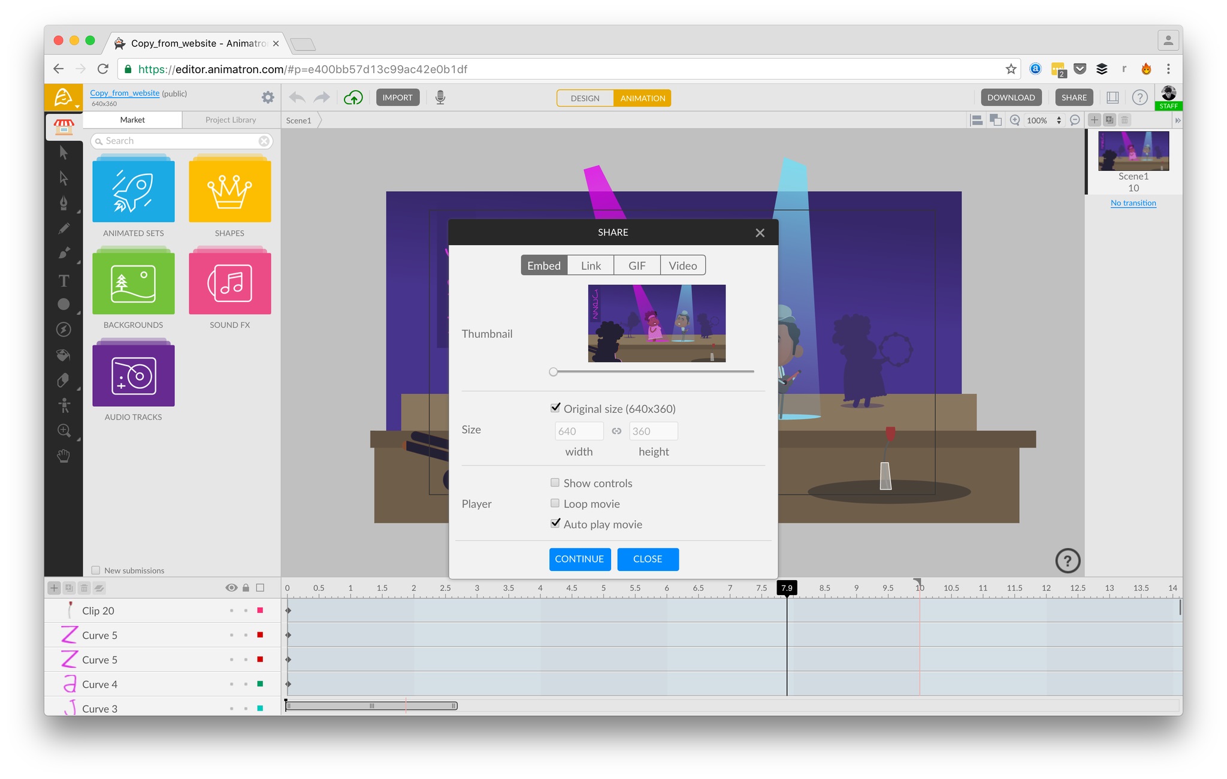Open project settings gear icon
The width and height of the screenshot is (1227, 779).
tap(268, 97)
